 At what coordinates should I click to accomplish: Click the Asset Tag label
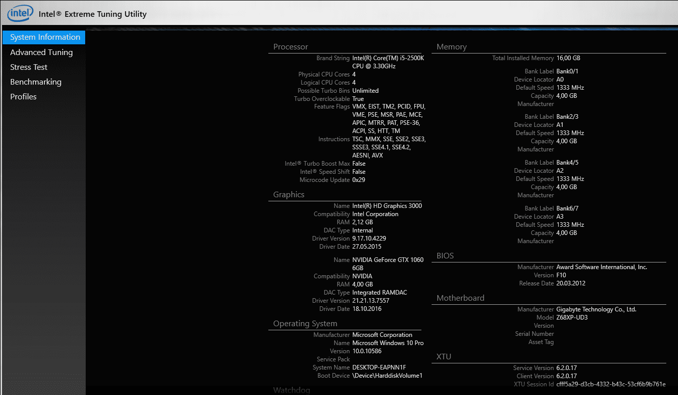click(x=541, y=342)
